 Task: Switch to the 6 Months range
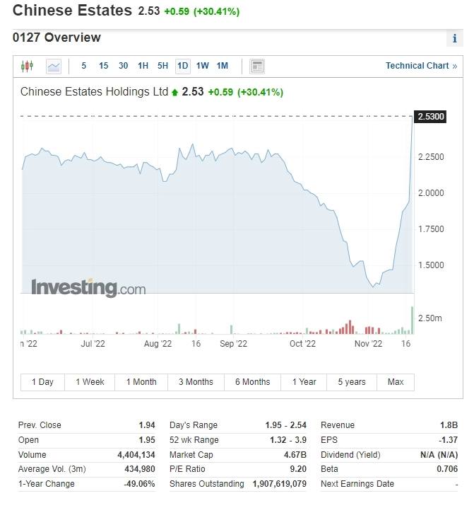(252, 382)
